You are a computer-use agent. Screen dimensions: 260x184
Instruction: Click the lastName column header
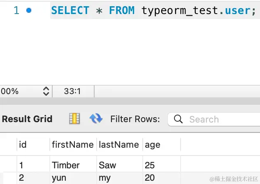point(119,144)
